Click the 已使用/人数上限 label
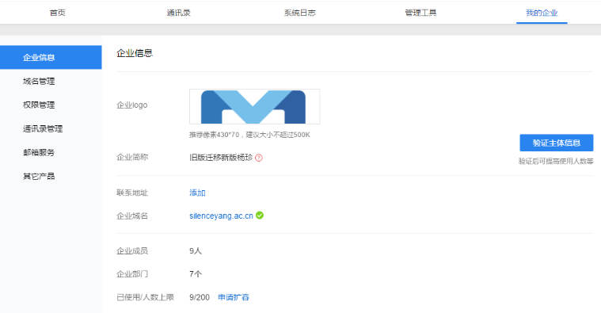The image size is (601, 313). [145, 297]
